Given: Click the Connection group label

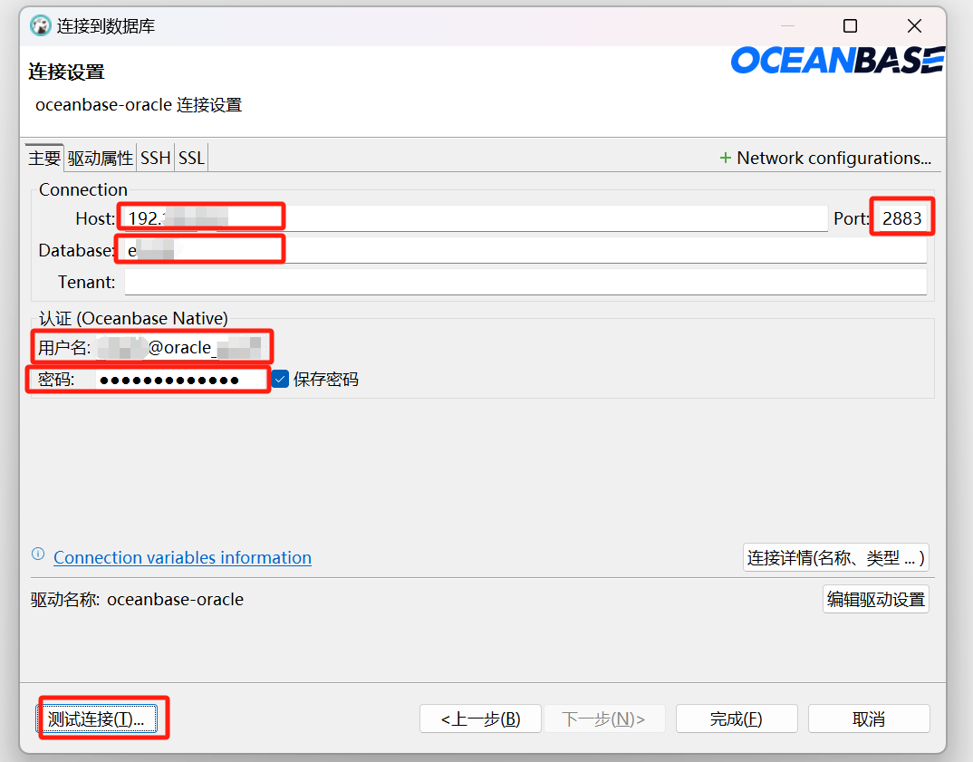Looking at the screenshot, I should pos(83,189).
